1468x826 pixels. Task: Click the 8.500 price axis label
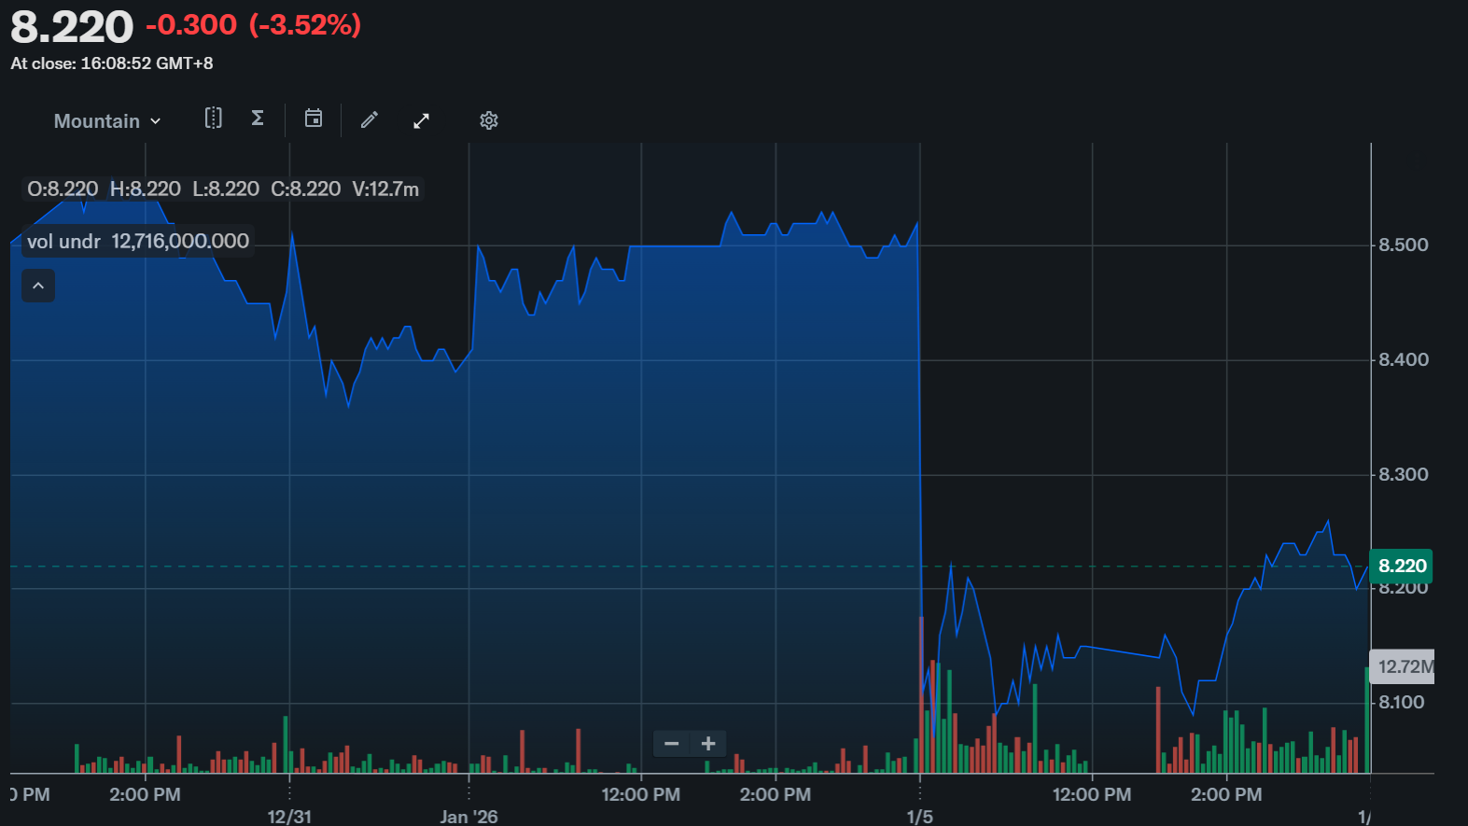point(1403,245)
